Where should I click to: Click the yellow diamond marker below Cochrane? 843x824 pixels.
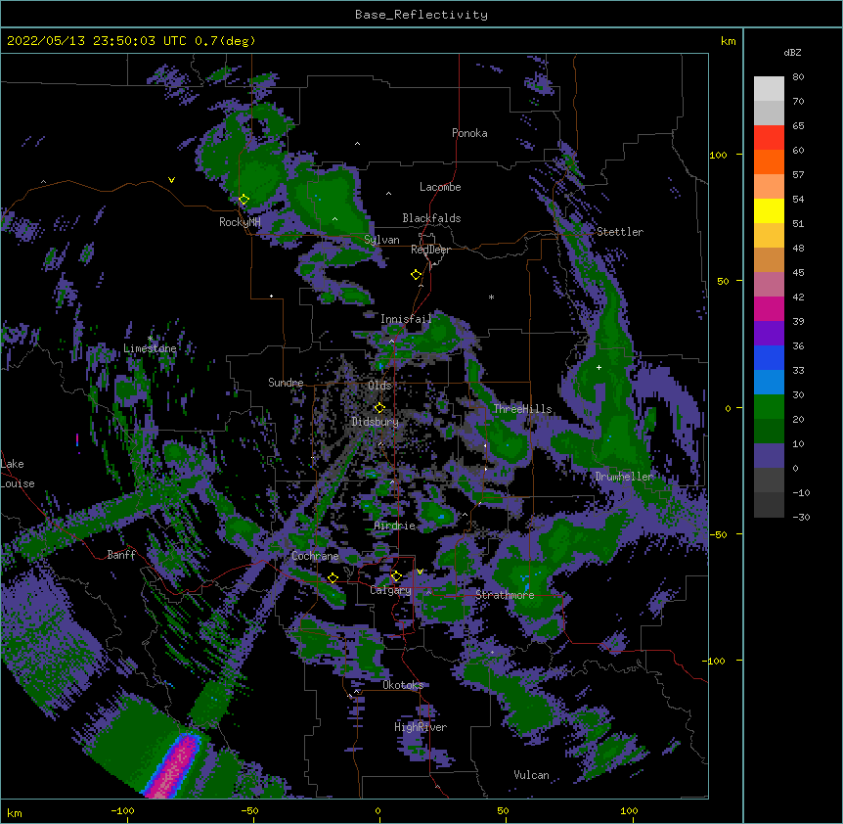pyautogui.click(x=333, y=577)
